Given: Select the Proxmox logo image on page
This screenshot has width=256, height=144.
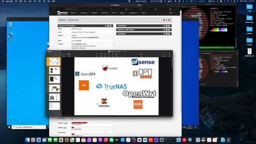Looking at the screenshot, I should 104,103.
